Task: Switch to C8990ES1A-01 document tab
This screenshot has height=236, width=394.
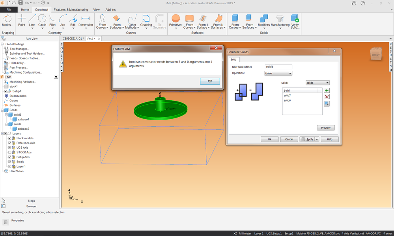Action: click(73, 39)
